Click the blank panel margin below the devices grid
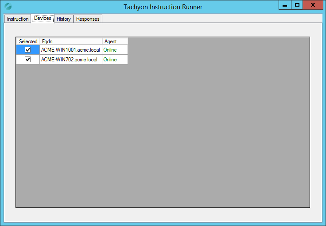 coord(163,214)
